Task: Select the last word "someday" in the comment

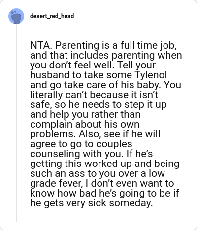Action: tap(131, 203)
